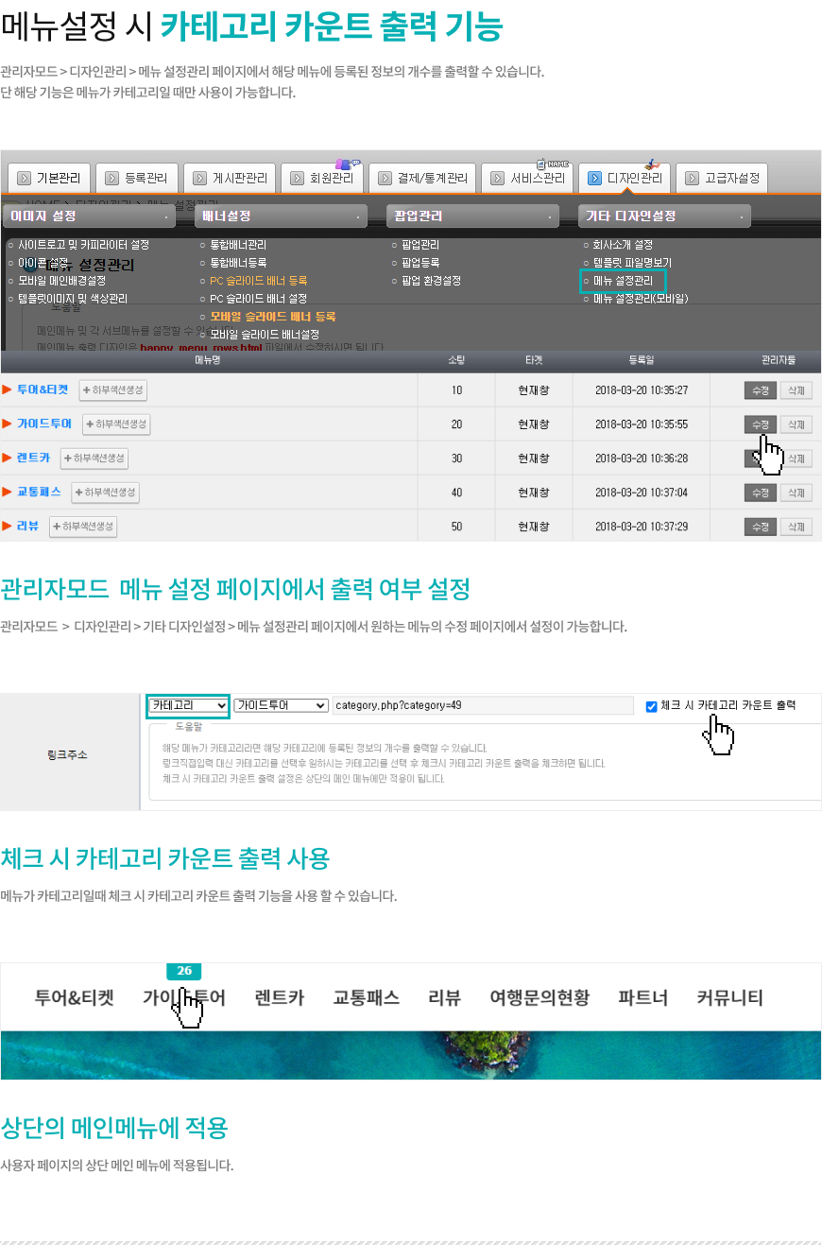
Task: Open 팝업등록 menu item
Action: point(420,263)
